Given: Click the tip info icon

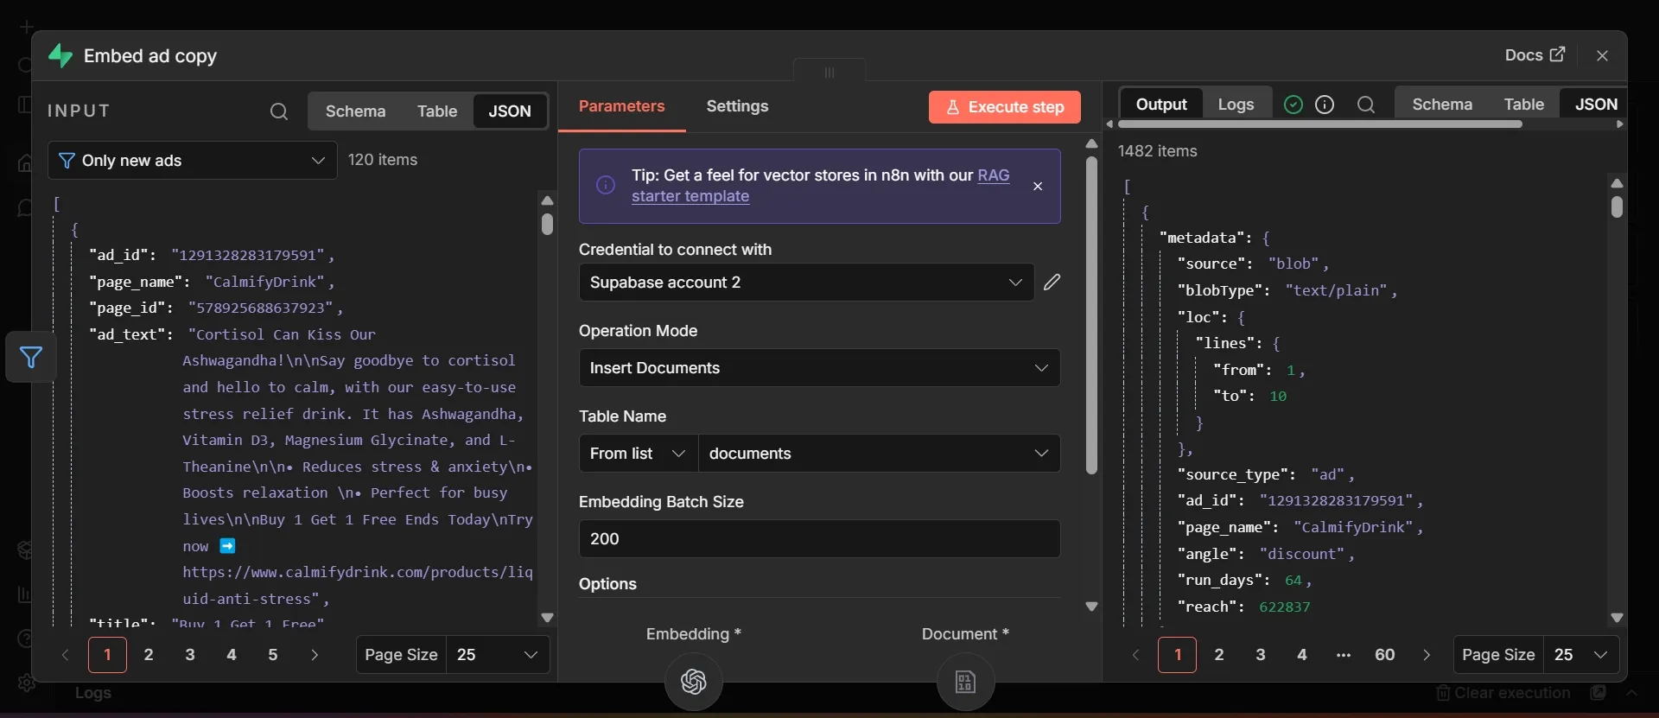Looking at the screenshot, I should click(606, 185).
